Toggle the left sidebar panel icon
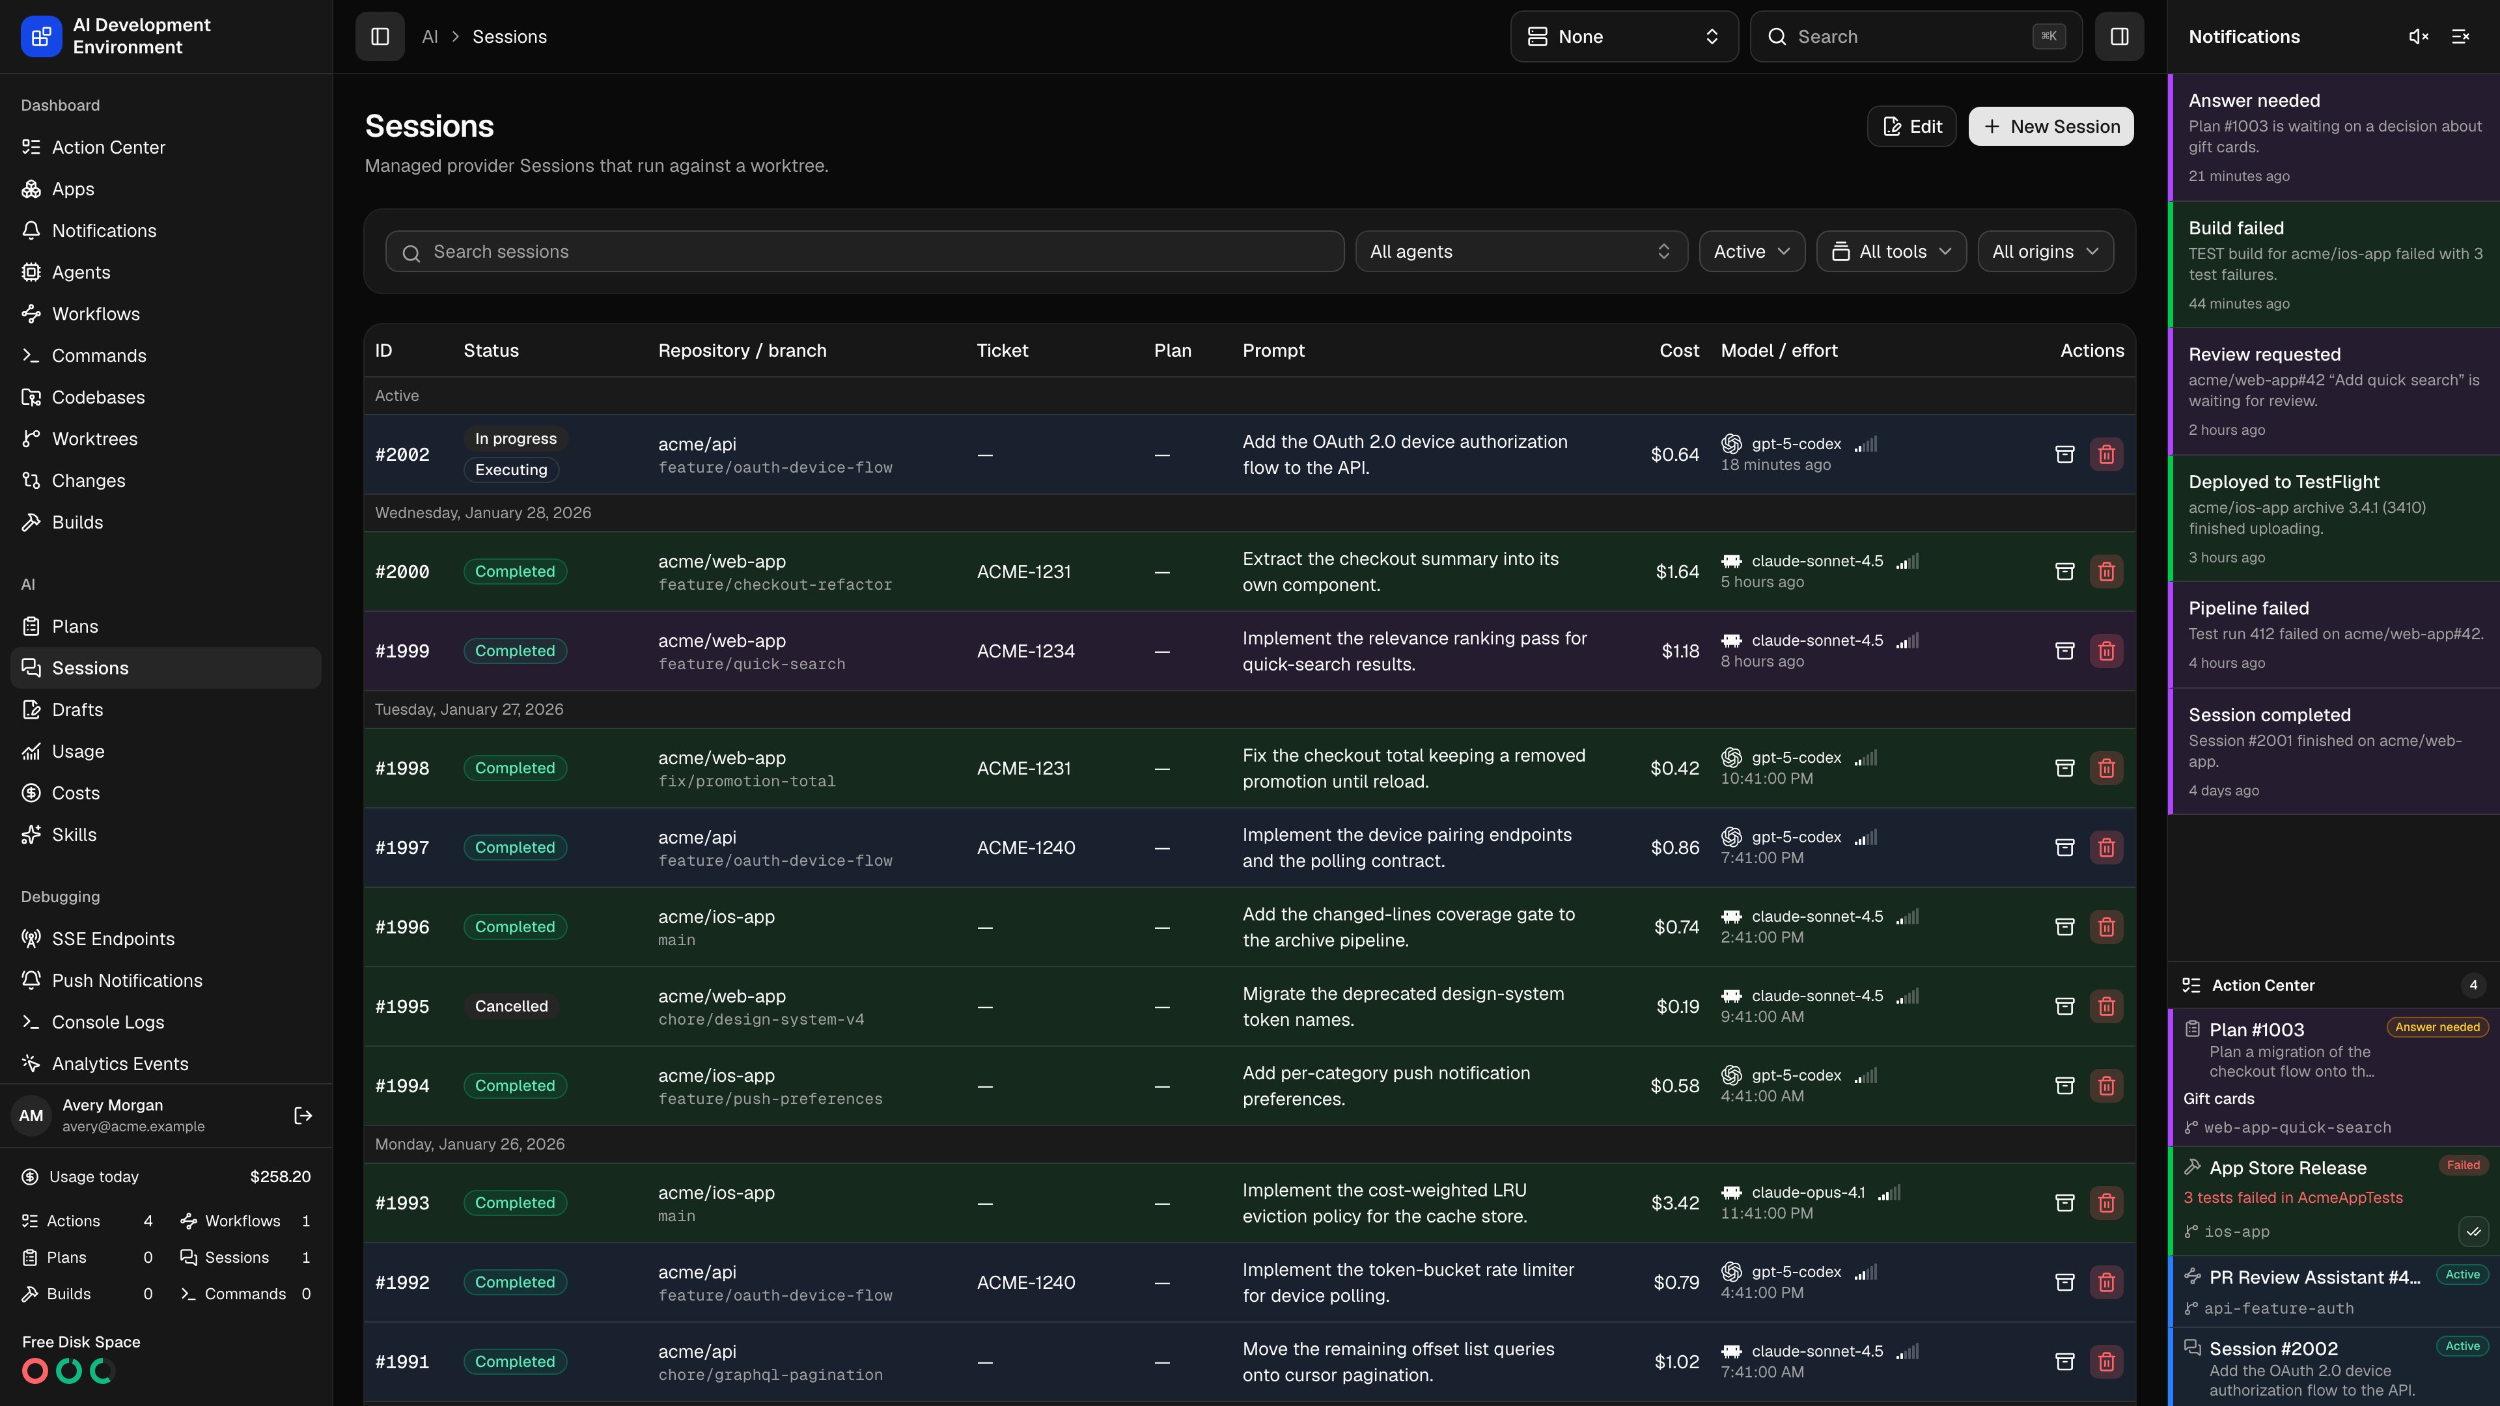Viewport: 2500px width, 1406px height. pyautogui.click(x=380, y=37)
